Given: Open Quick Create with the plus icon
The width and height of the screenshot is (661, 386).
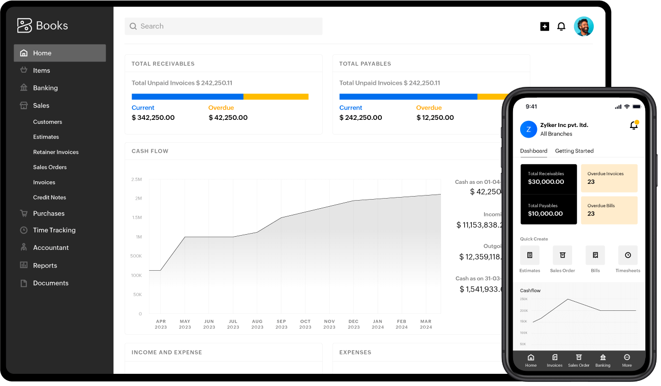Looking at the screenshot, I should click(544, 26).
